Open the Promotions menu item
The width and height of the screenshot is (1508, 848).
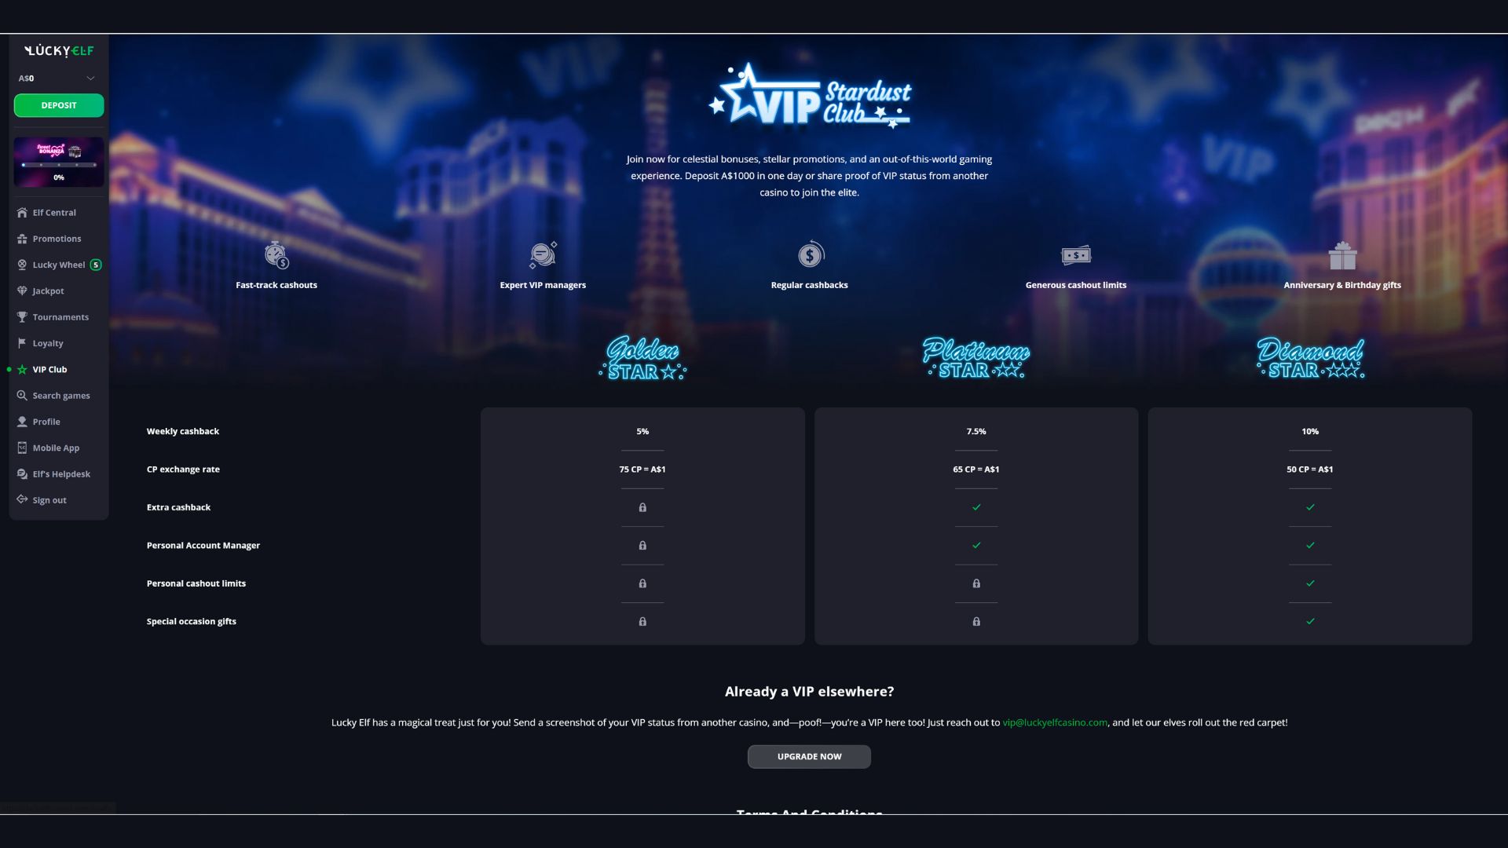point(57,239)
